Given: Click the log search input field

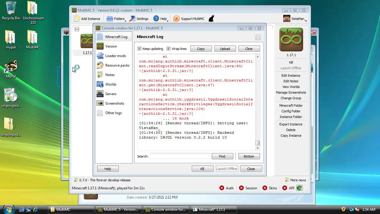Looking at the screenshot, I should point(180,156).
